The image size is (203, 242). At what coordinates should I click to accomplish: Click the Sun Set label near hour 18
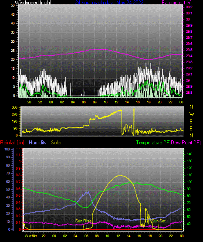click(159, 221)
